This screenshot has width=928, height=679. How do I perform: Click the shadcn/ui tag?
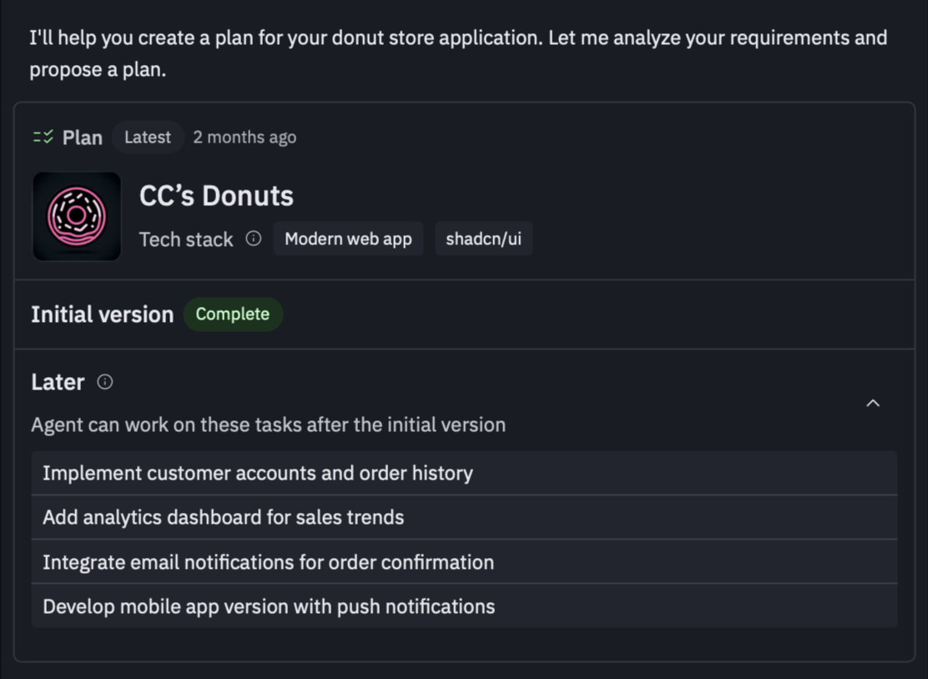483,239
